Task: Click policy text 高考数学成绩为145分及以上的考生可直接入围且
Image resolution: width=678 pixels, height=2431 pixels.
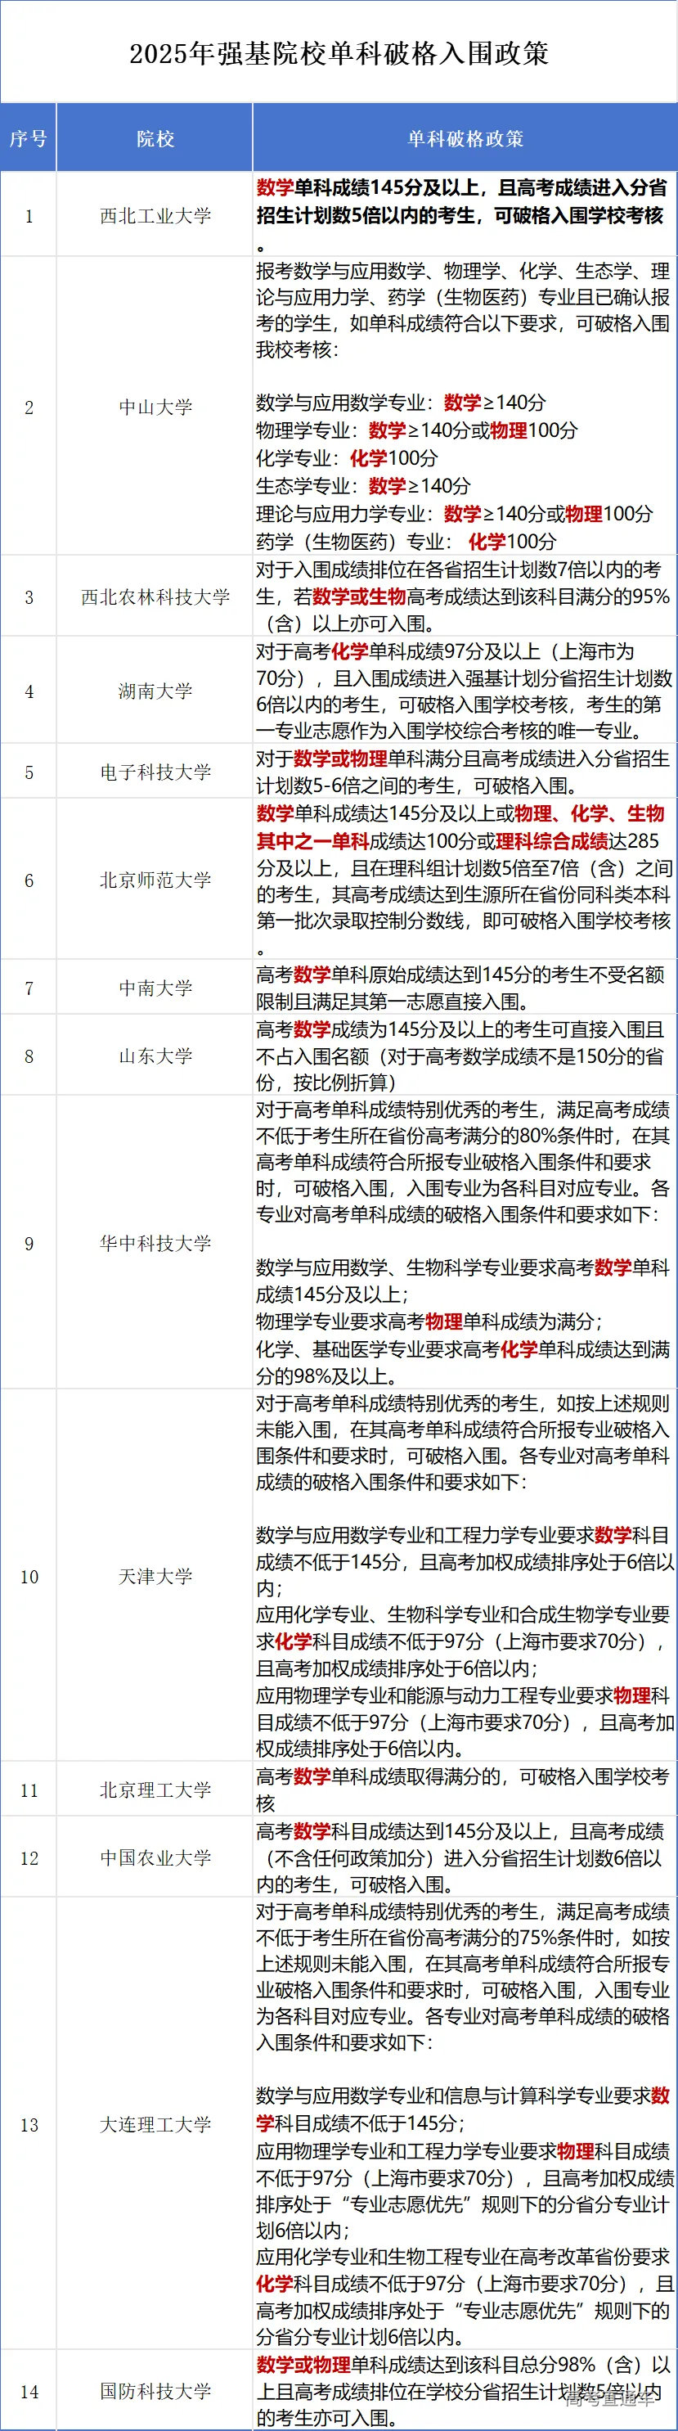Action: pos(460,1029)
